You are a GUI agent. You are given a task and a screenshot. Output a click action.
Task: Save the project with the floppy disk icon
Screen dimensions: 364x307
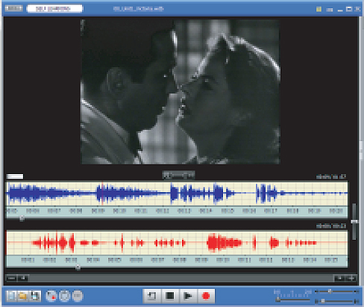35,296
